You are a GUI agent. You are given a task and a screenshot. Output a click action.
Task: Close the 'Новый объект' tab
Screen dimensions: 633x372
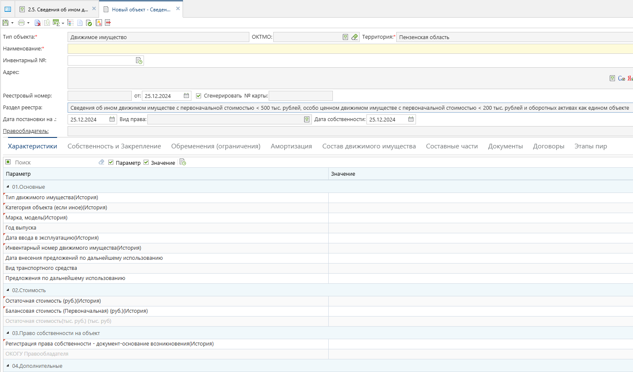pos(178,8)
